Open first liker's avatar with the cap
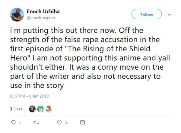Image resolution: width=181 pixels, height=133 pixels. 32,109
